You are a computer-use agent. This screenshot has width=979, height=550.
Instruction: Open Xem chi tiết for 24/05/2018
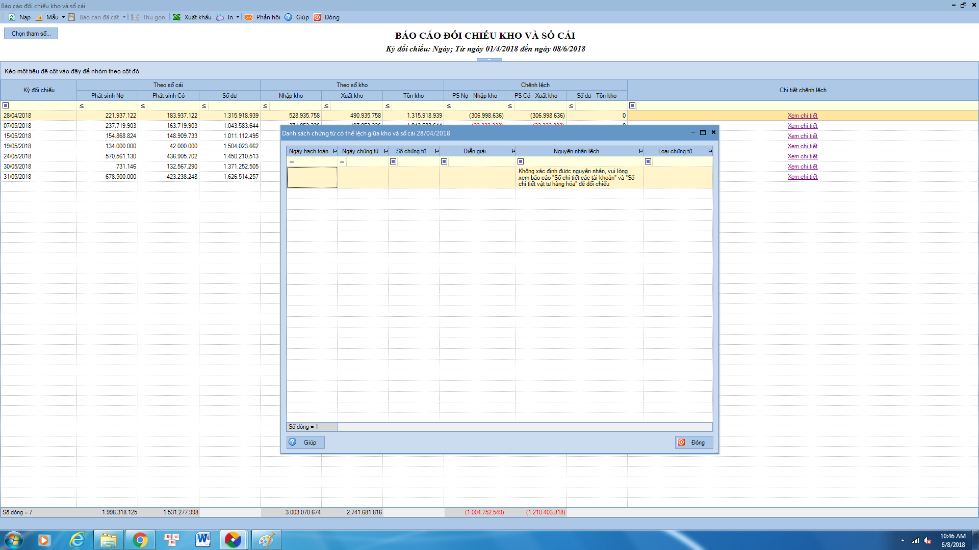802,156
